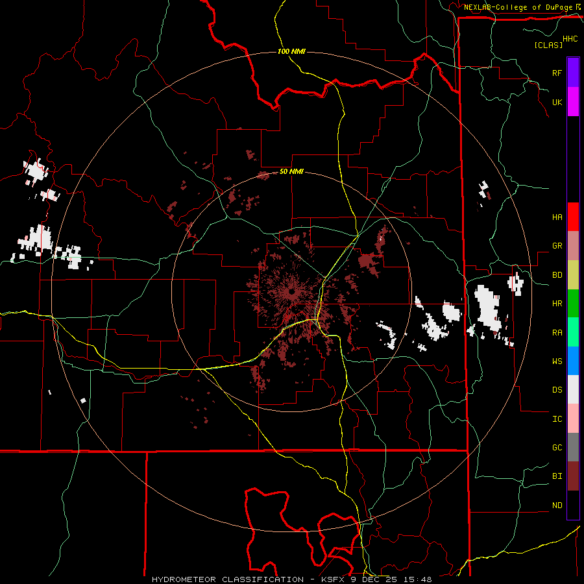Click the UK magenta legend swatch
This screenshot has height=584, width=584.
click(573, 102)
